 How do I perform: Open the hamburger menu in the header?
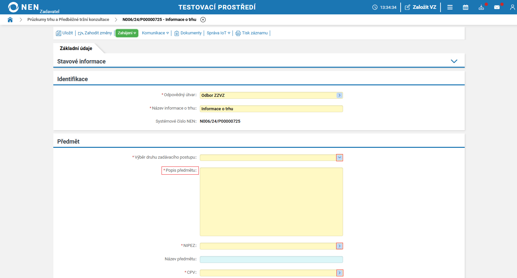(450, 7)
